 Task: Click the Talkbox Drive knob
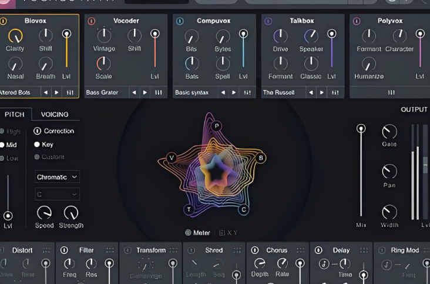(281, 36)
